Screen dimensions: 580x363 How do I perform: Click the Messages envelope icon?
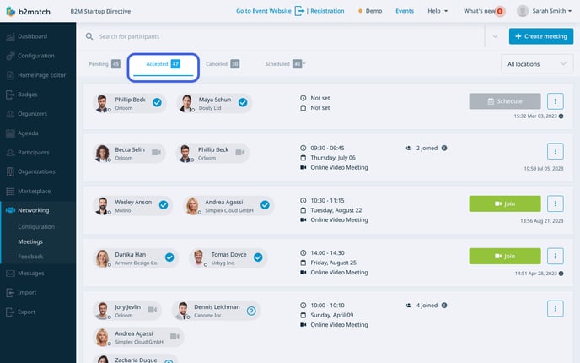tap(10, 274)
